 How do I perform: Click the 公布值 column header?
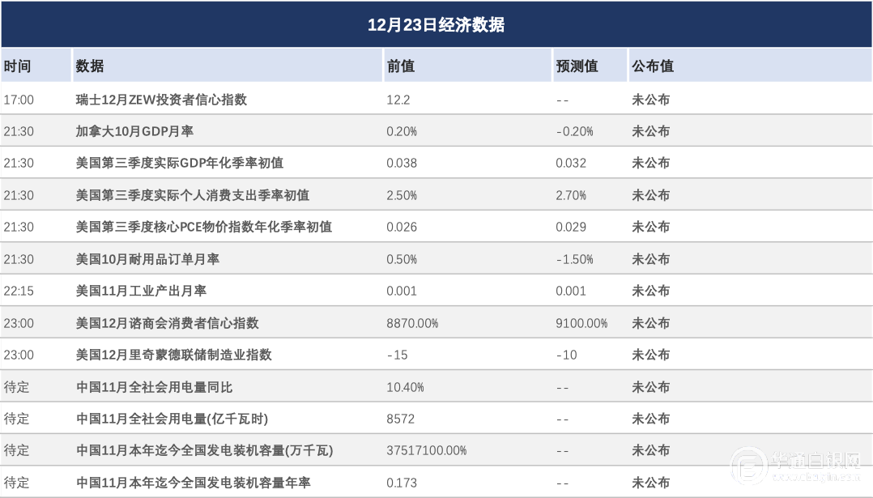[652, 66]
